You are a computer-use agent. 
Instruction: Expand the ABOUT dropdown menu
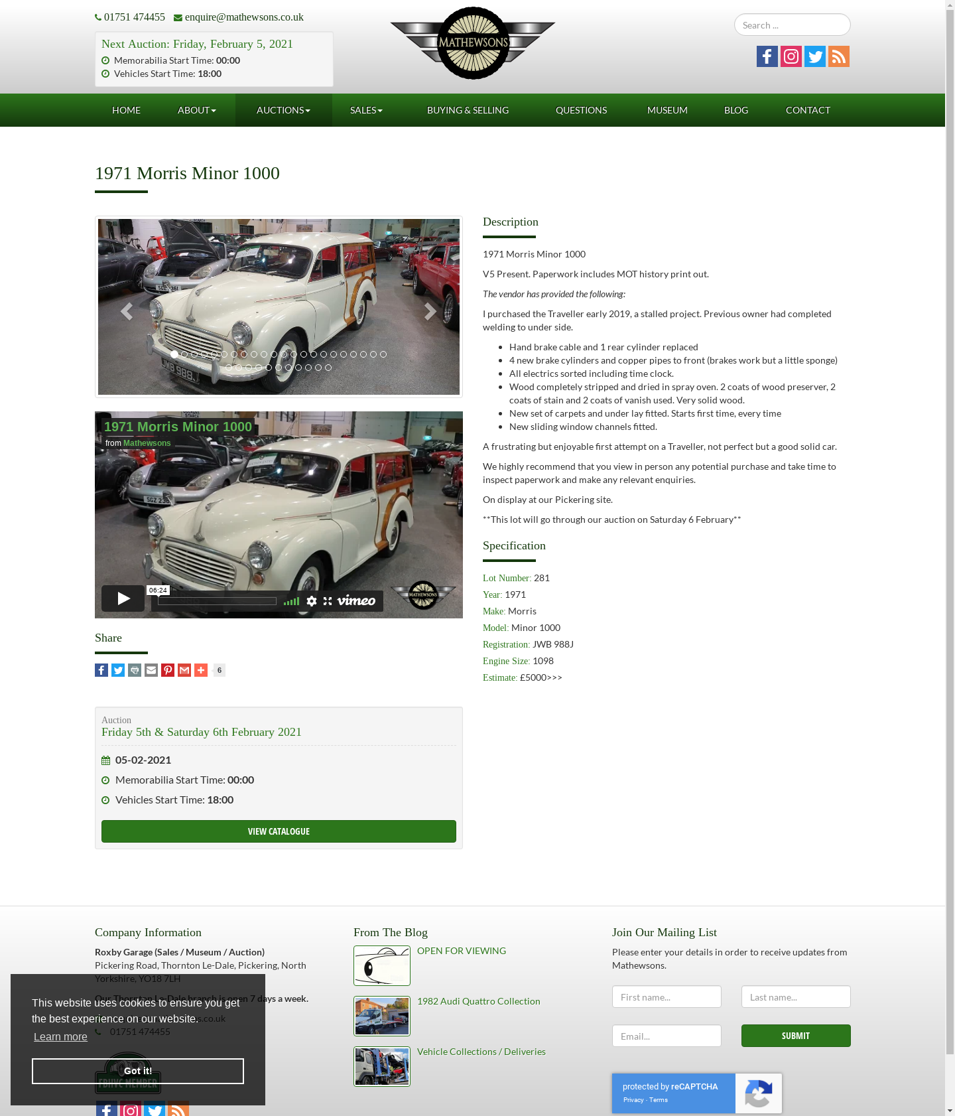tap(197, 110)
